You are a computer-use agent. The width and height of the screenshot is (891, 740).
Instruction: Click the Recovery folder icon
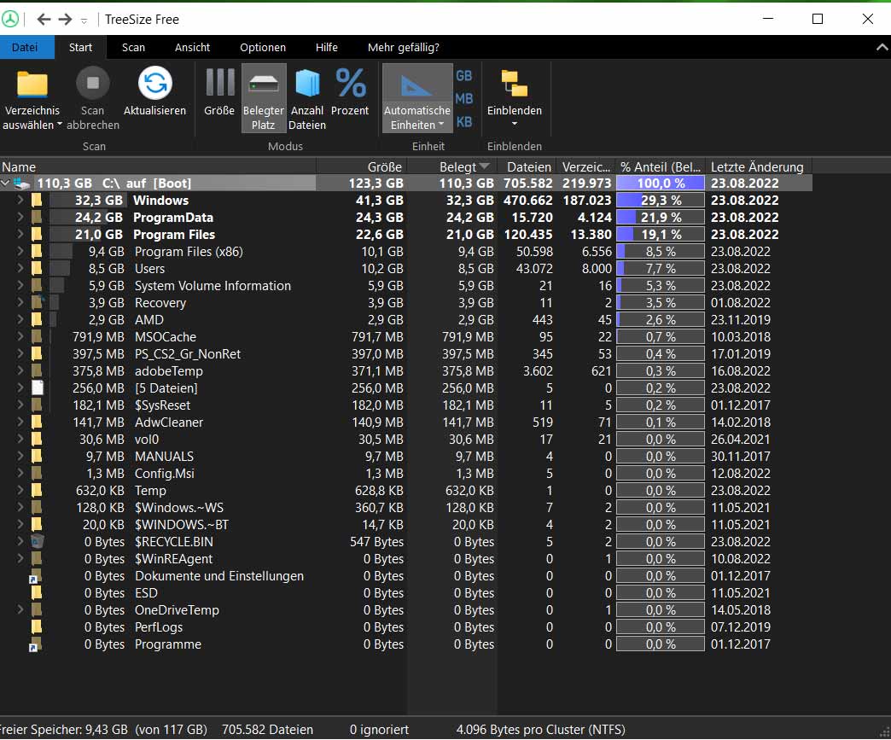(x=37, y=302)
